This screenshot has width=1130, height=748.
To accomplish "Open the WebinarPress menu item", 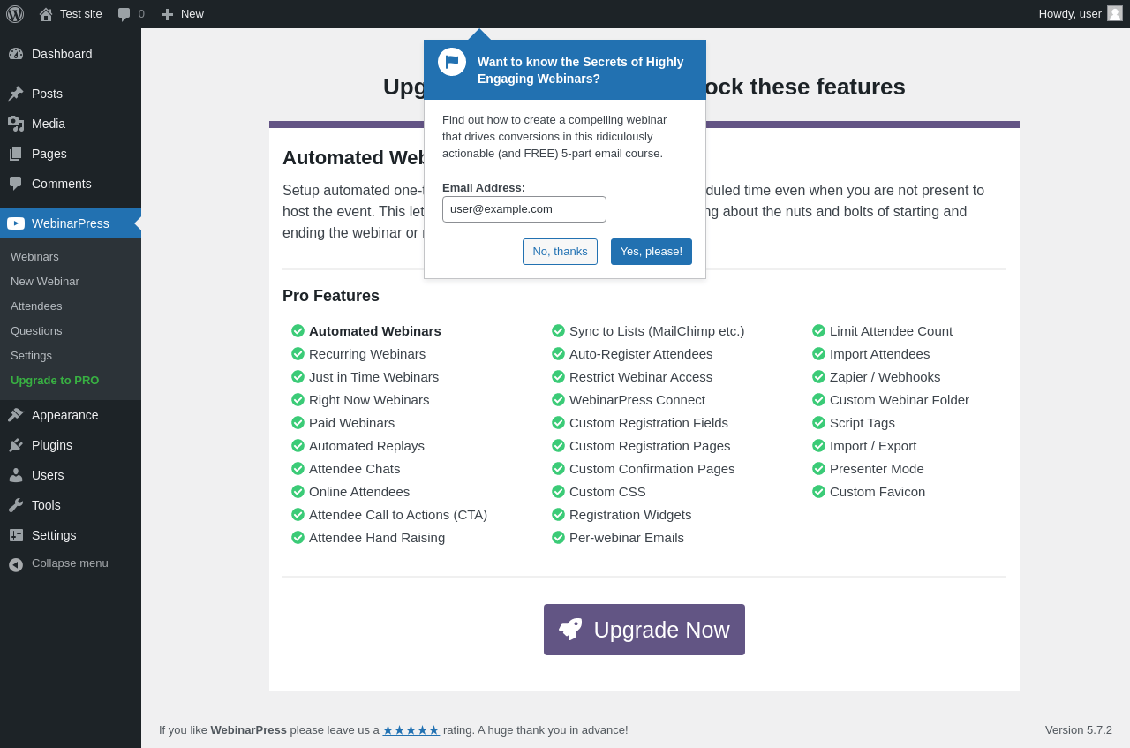I will pos(71,223).
